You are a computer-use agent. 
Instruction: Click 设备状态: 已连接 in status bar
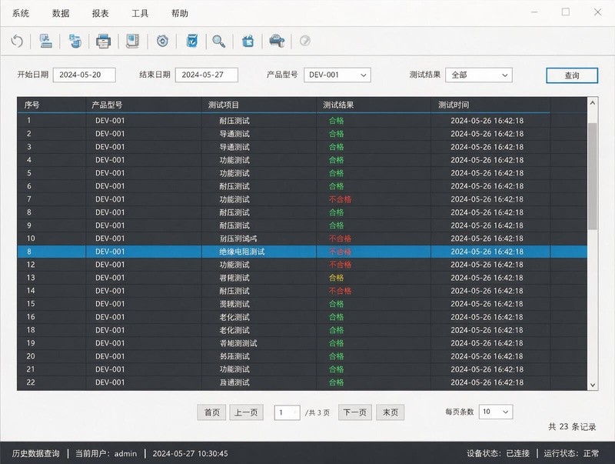click(x=498, y=453)
